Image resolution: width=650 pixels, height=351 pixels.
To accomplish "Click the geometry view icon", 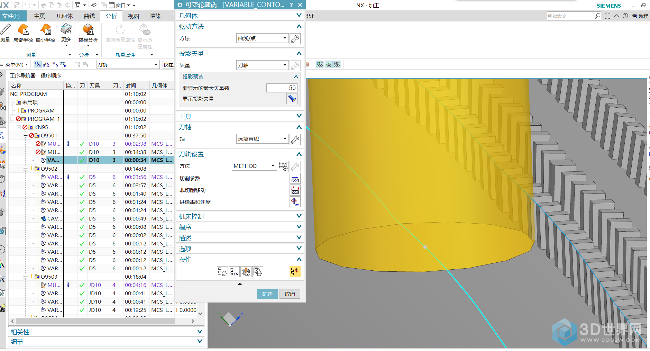I will point(55,64).
